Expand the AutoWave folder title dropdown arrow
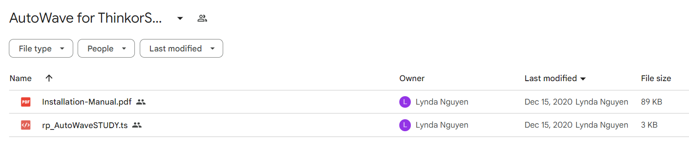 click(180, 18)
